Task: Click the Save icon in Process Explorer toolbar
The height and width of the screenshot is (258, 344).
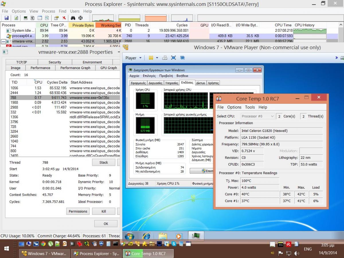Action: (x=6, y=18)
